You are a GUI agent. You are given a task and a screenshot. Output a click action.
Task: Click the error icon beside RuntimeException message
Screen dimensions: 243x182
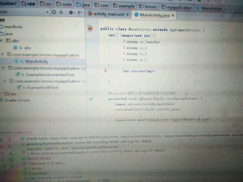click(23, 144)
